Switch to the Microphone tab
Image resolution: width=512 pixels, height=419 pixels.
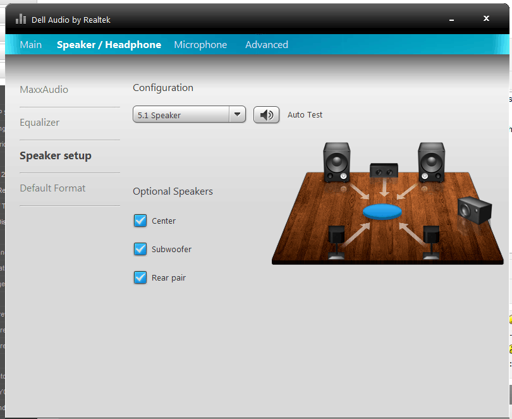point(200,44)
